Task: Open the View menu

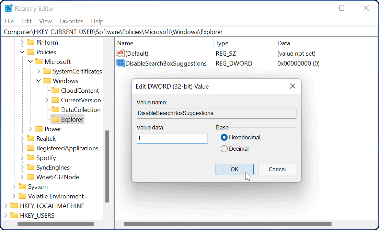Action: (45, 21)
